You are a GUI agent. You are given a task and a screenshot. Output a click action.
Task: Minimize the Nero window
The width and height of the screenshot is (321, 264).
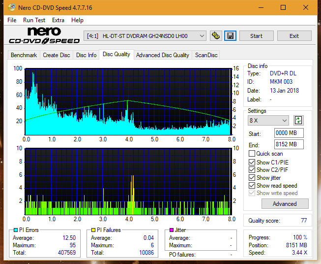pyautogui.click(x=261, y=7)
